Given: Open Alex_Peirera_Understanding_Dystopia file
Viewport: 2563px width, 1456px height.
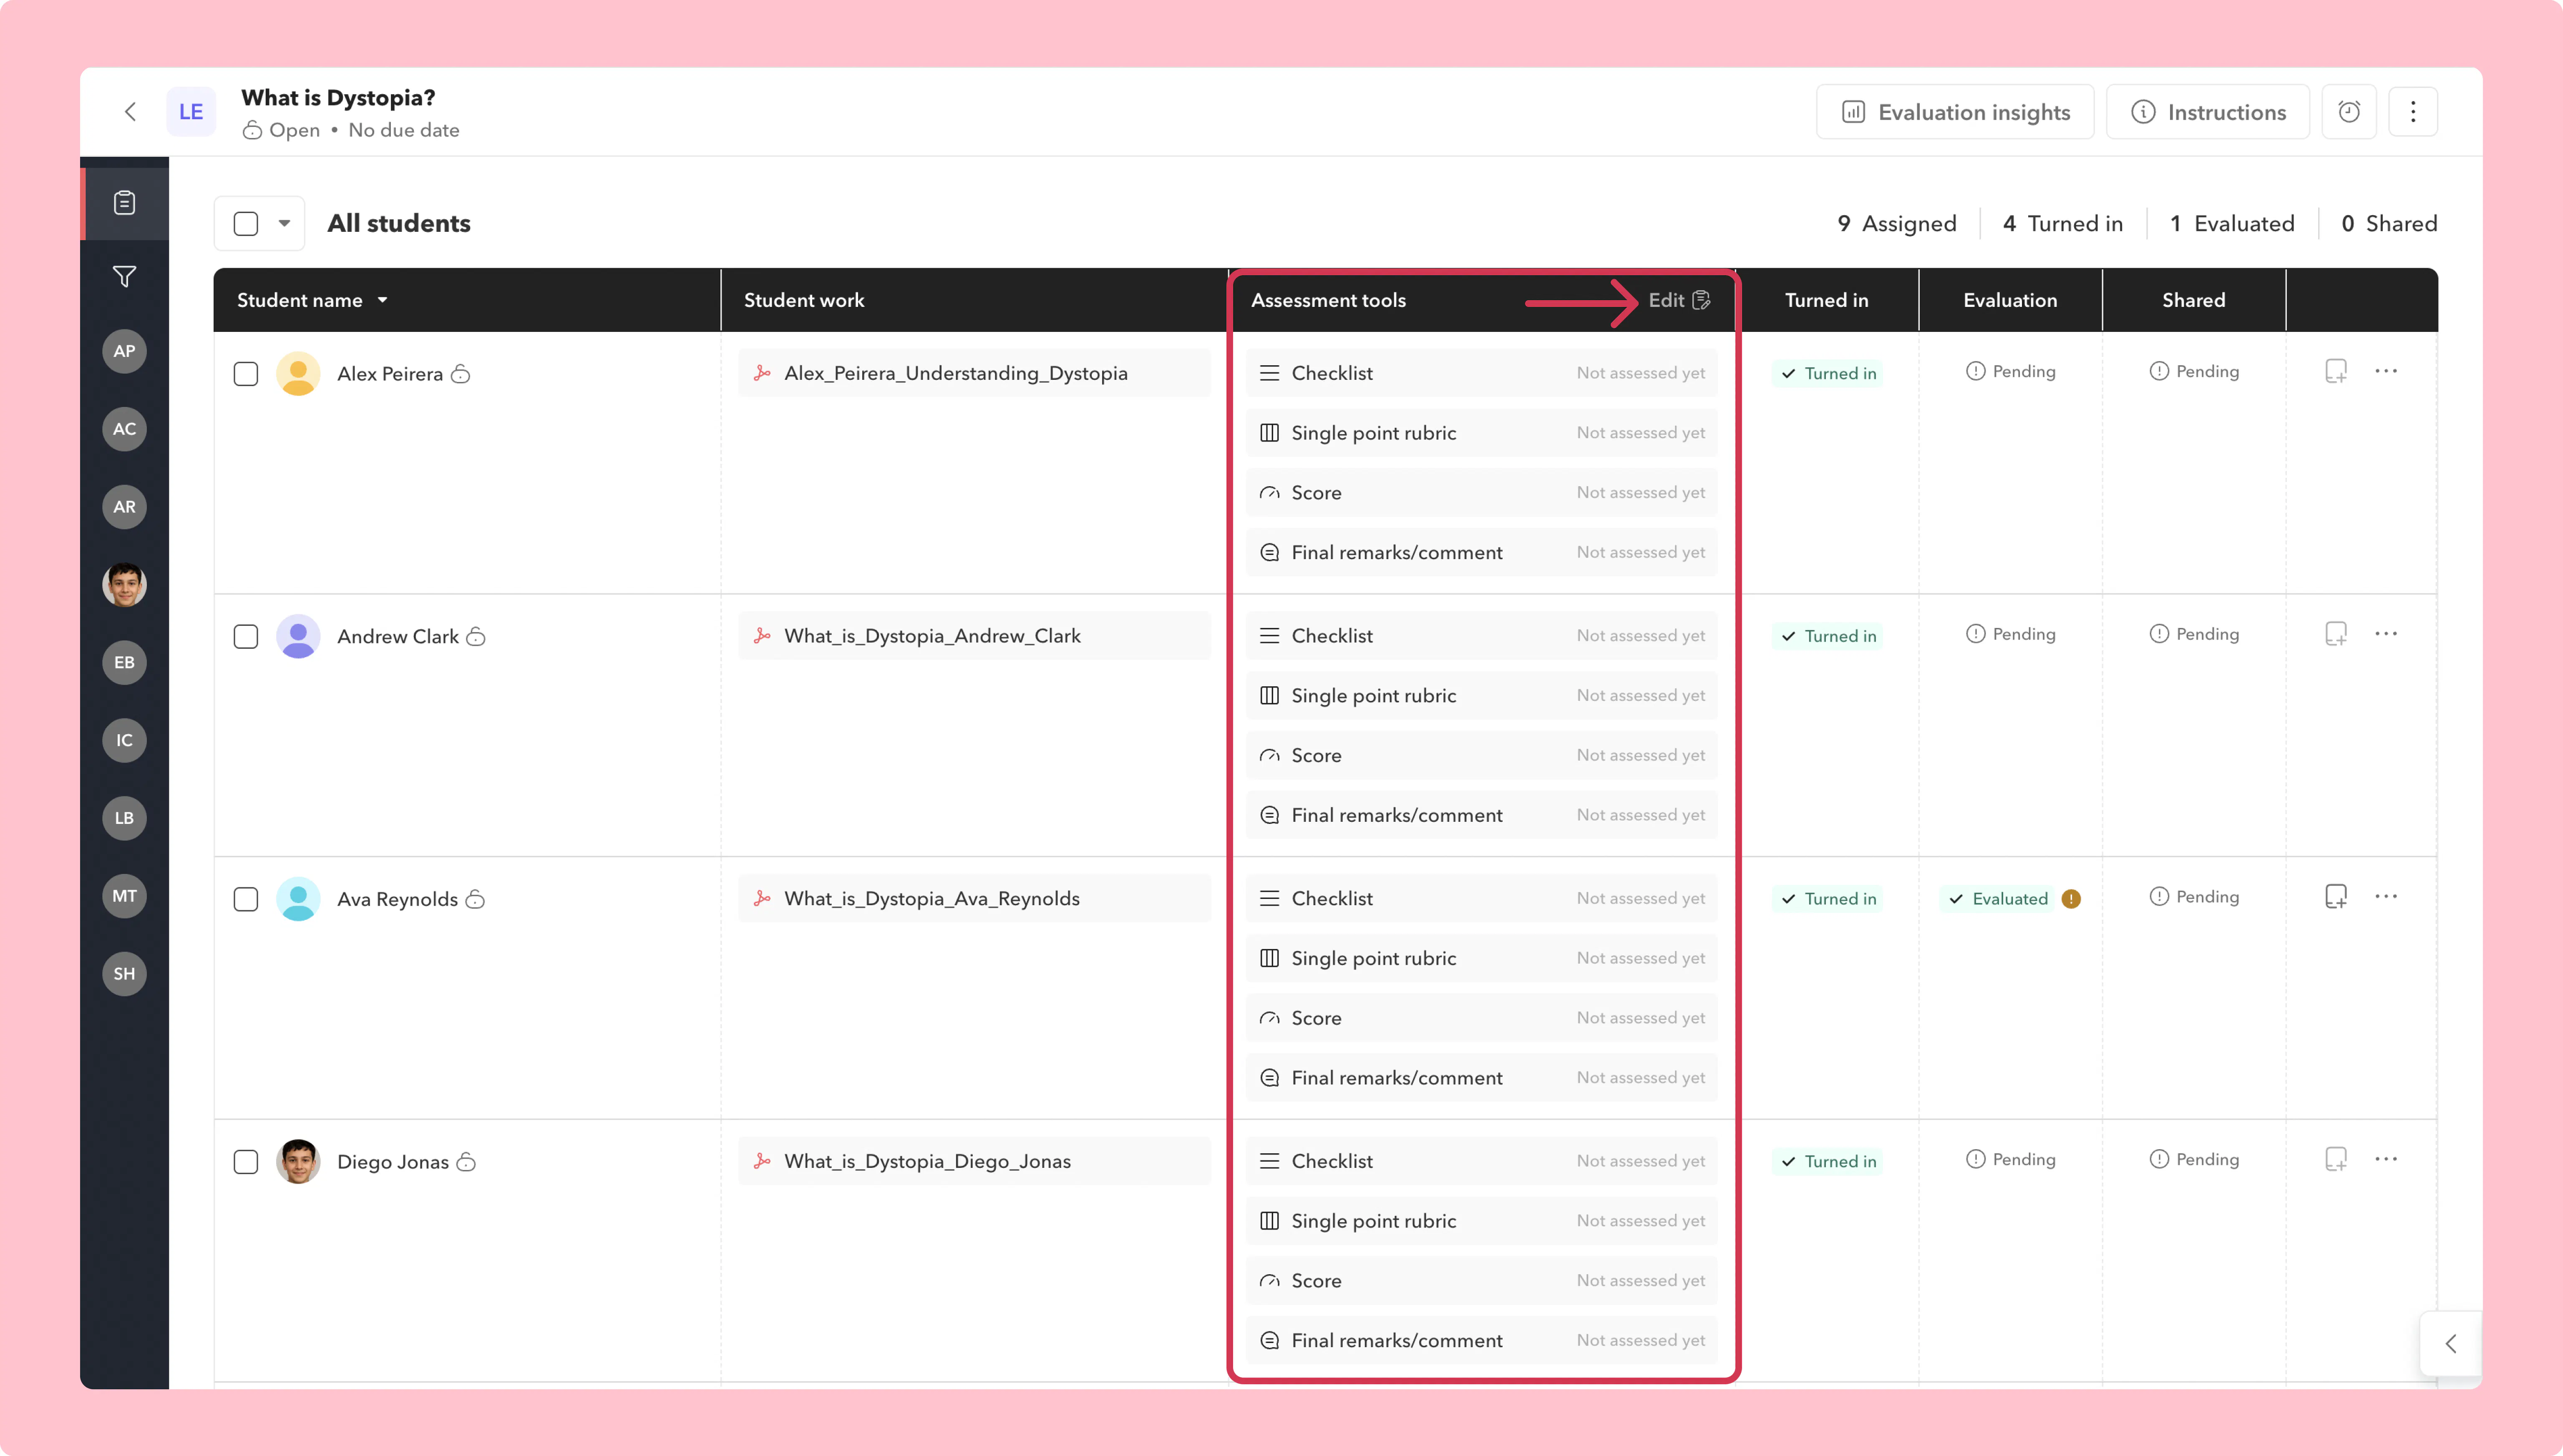Looking at the screenshot, I should (x=974, y=373).
